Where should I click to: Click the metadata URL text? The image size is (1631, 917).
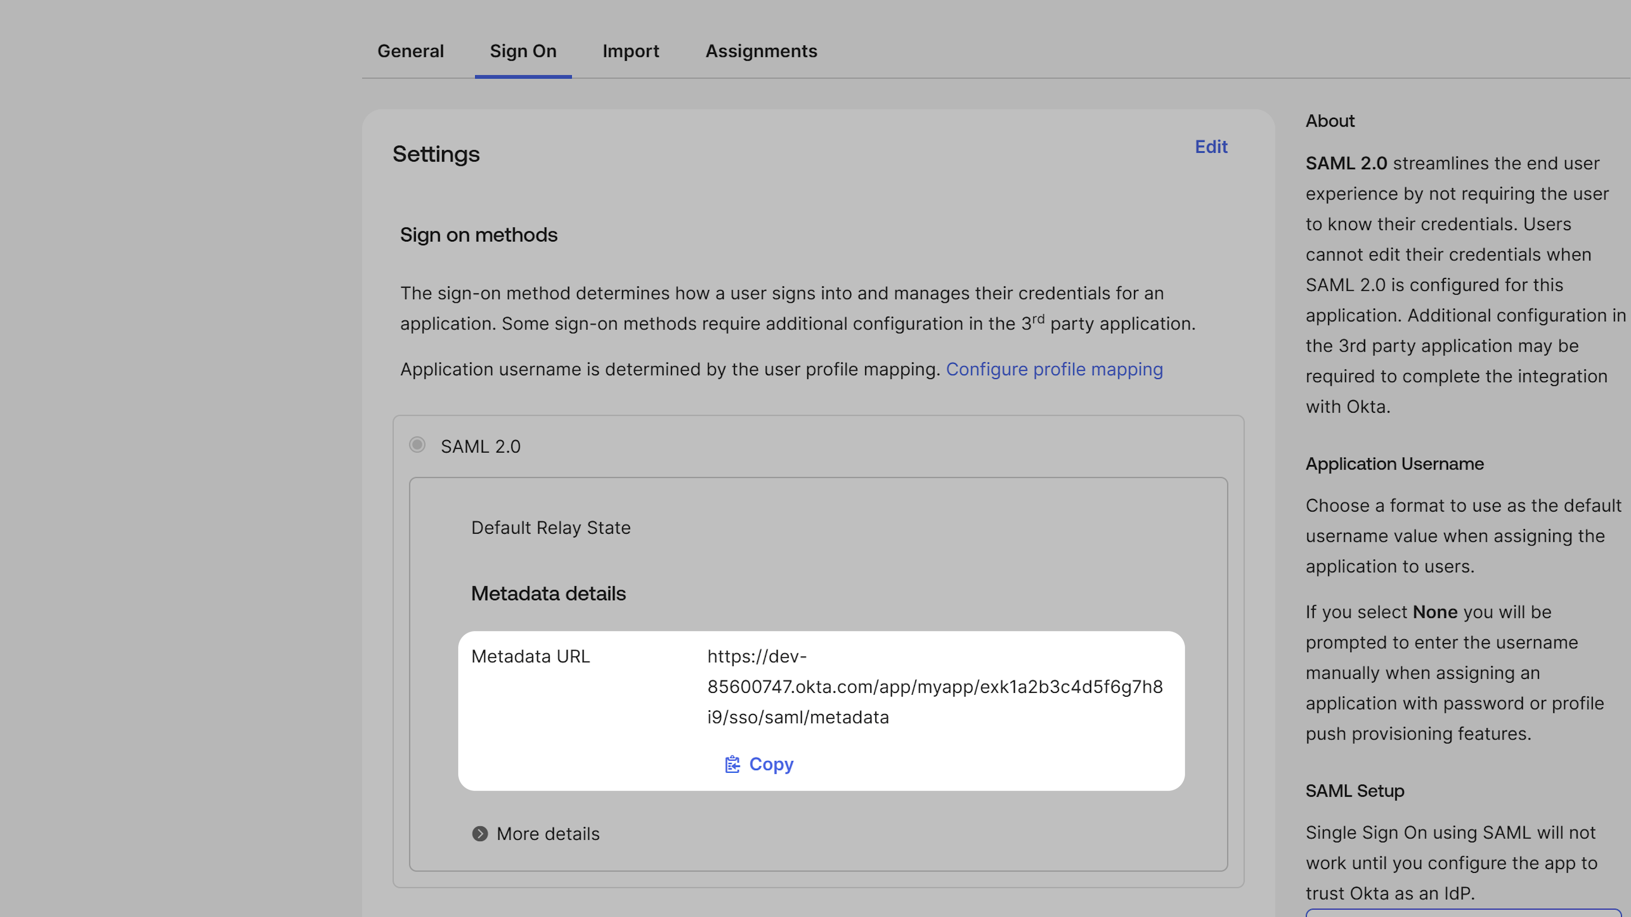934,686
